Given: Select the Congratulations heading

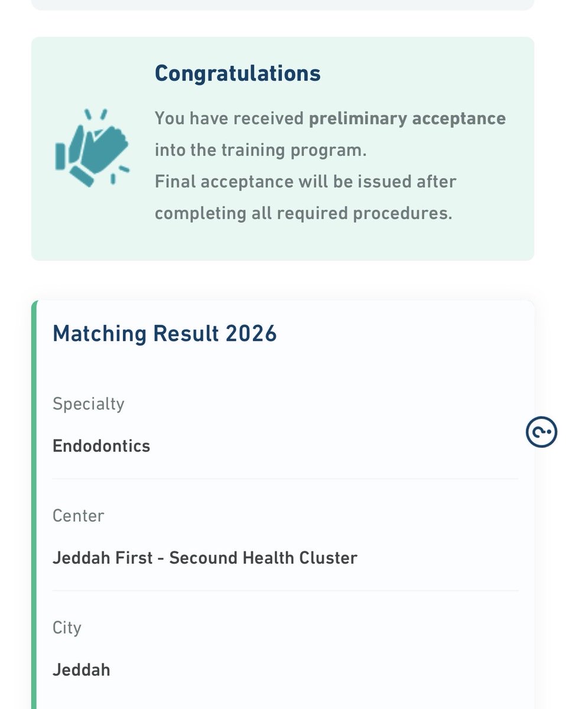Looking at the screenshot, I should tap(238, 74).
